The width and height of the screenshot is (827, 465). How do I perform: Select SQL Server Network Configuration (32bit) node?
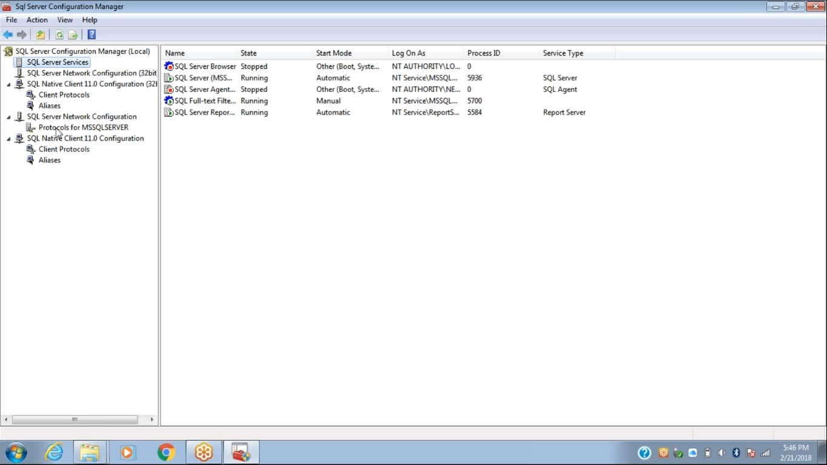tap(91, 73)
